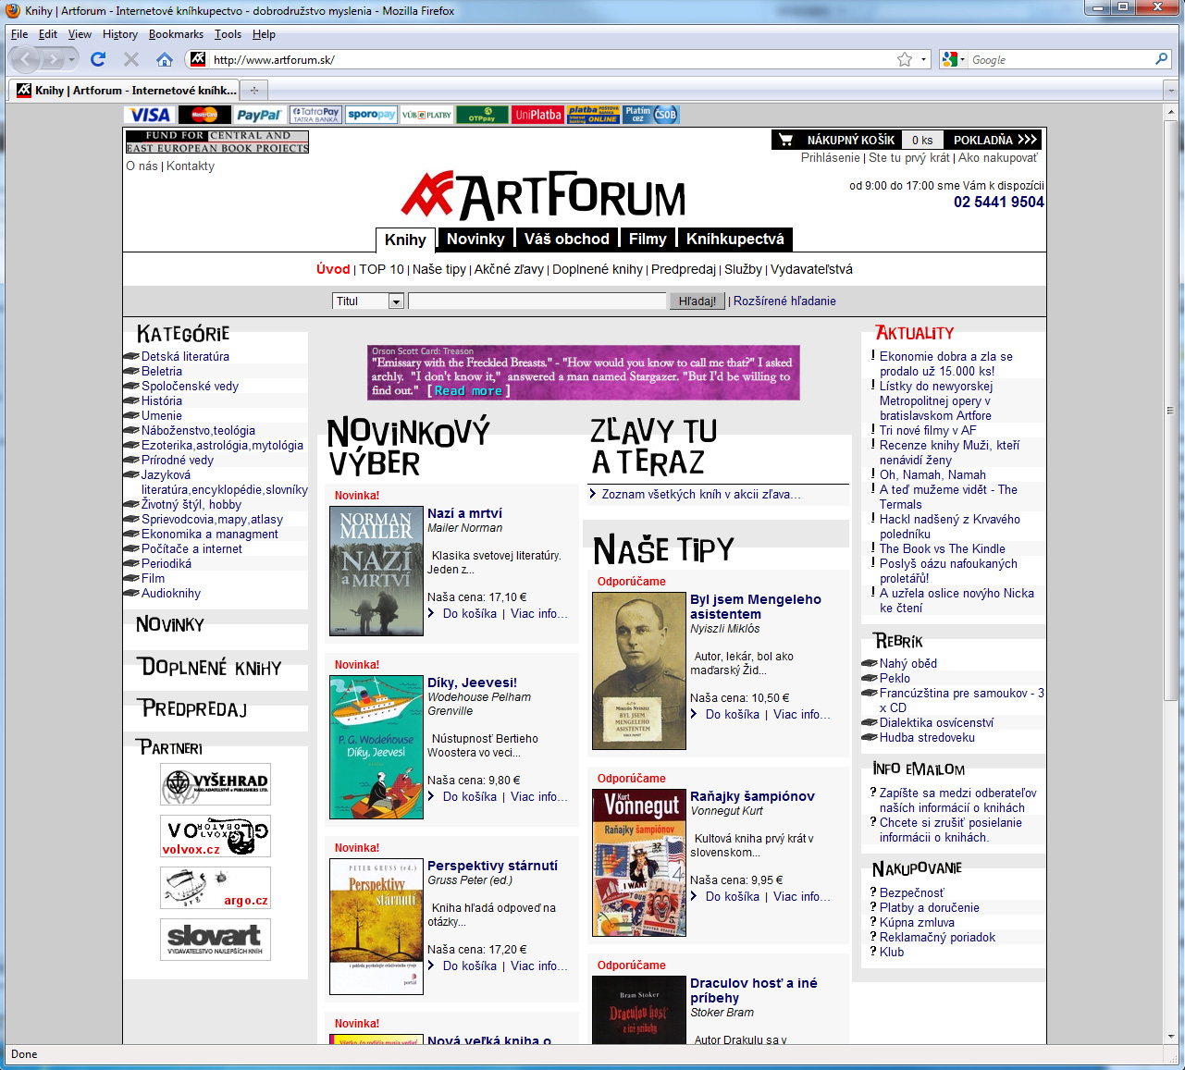Screen dimensions: 1185x1070
Task: Click the Artforum logo
Action: tap(544, 195)
